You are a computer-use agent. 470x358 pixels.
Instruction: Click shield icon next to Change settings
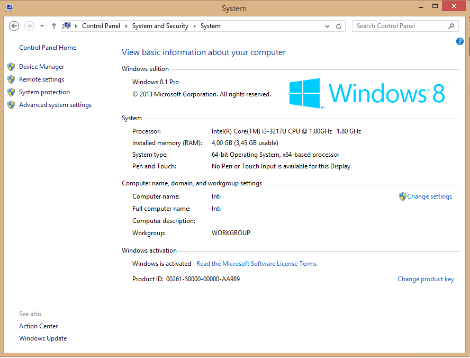403,196
